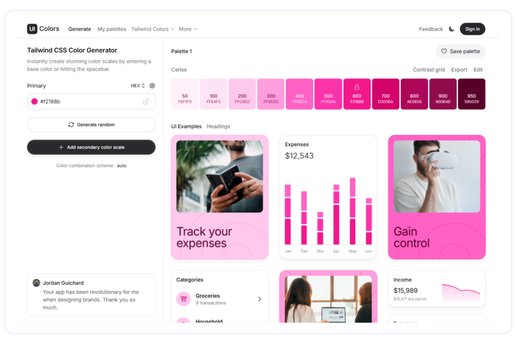516x344 pixels.
Task: Switch to the Headings tab
Action: pos(218,126)
